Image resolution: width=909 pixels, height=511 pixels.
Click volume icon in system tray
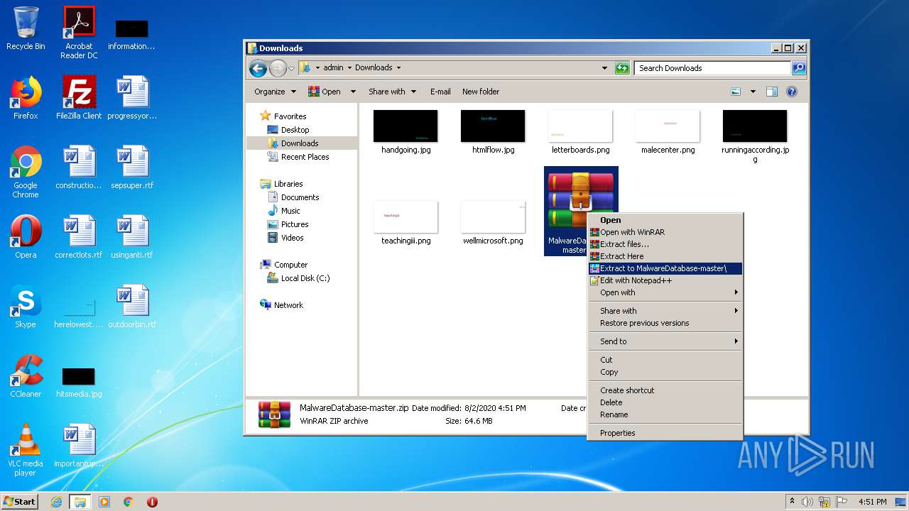coord(808,502)
